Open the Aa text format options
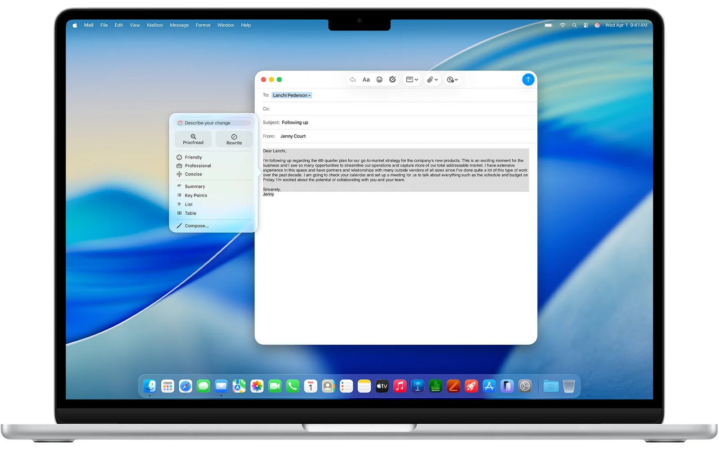719x449 pixels. point(366,79)
